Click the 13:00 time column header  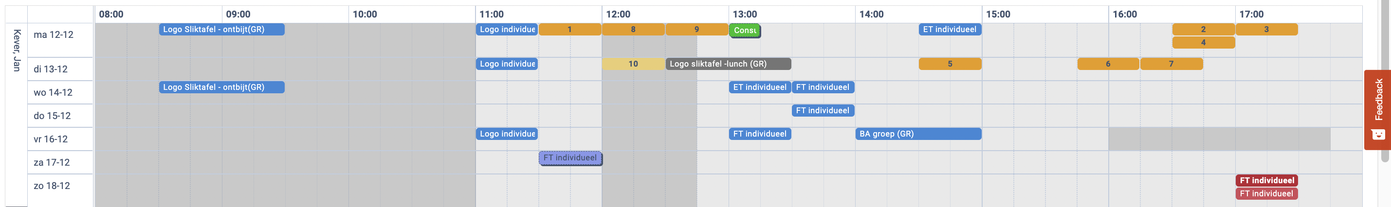pos(745,15)
